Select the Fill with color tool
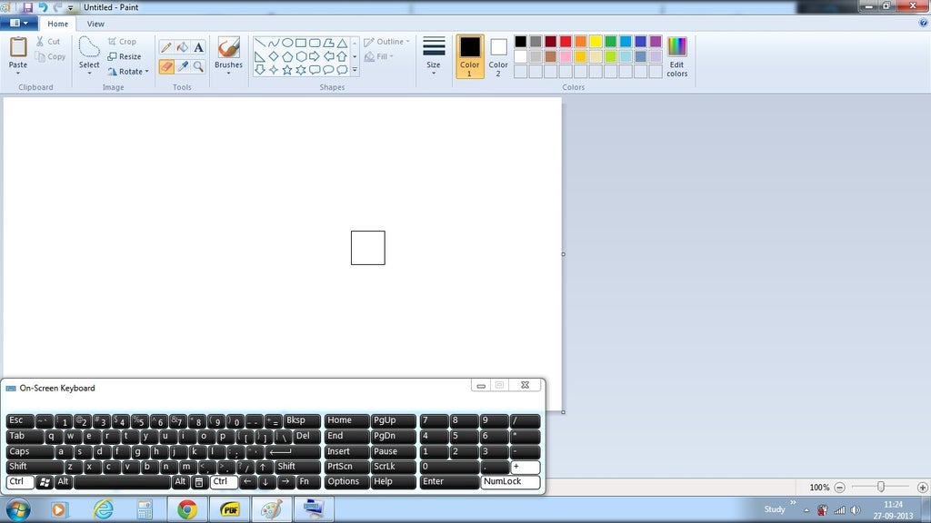Image resolution: width=931 pixels, height=523 pixels. click(x=182, y=45)
